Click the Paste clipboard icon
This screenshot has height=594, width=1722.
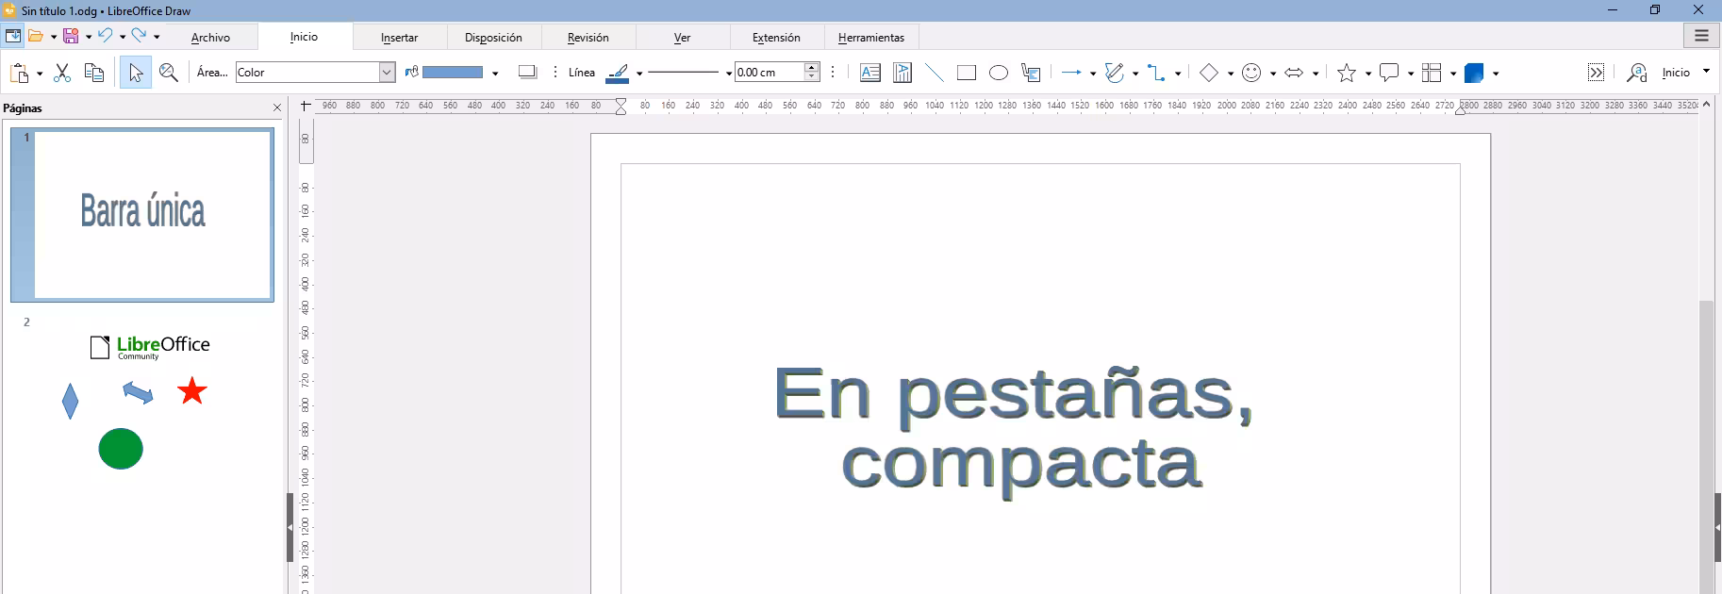click(20, 73)
